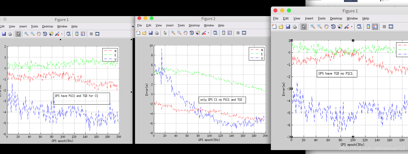
Task: Click Link Plot in P1C1 and TGD window
Action: [x=69, y=34]
